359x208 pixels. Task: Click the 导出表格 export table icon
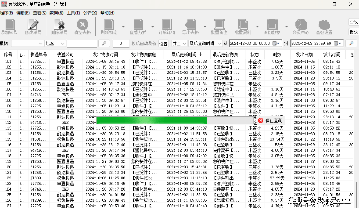pos(190,24)
